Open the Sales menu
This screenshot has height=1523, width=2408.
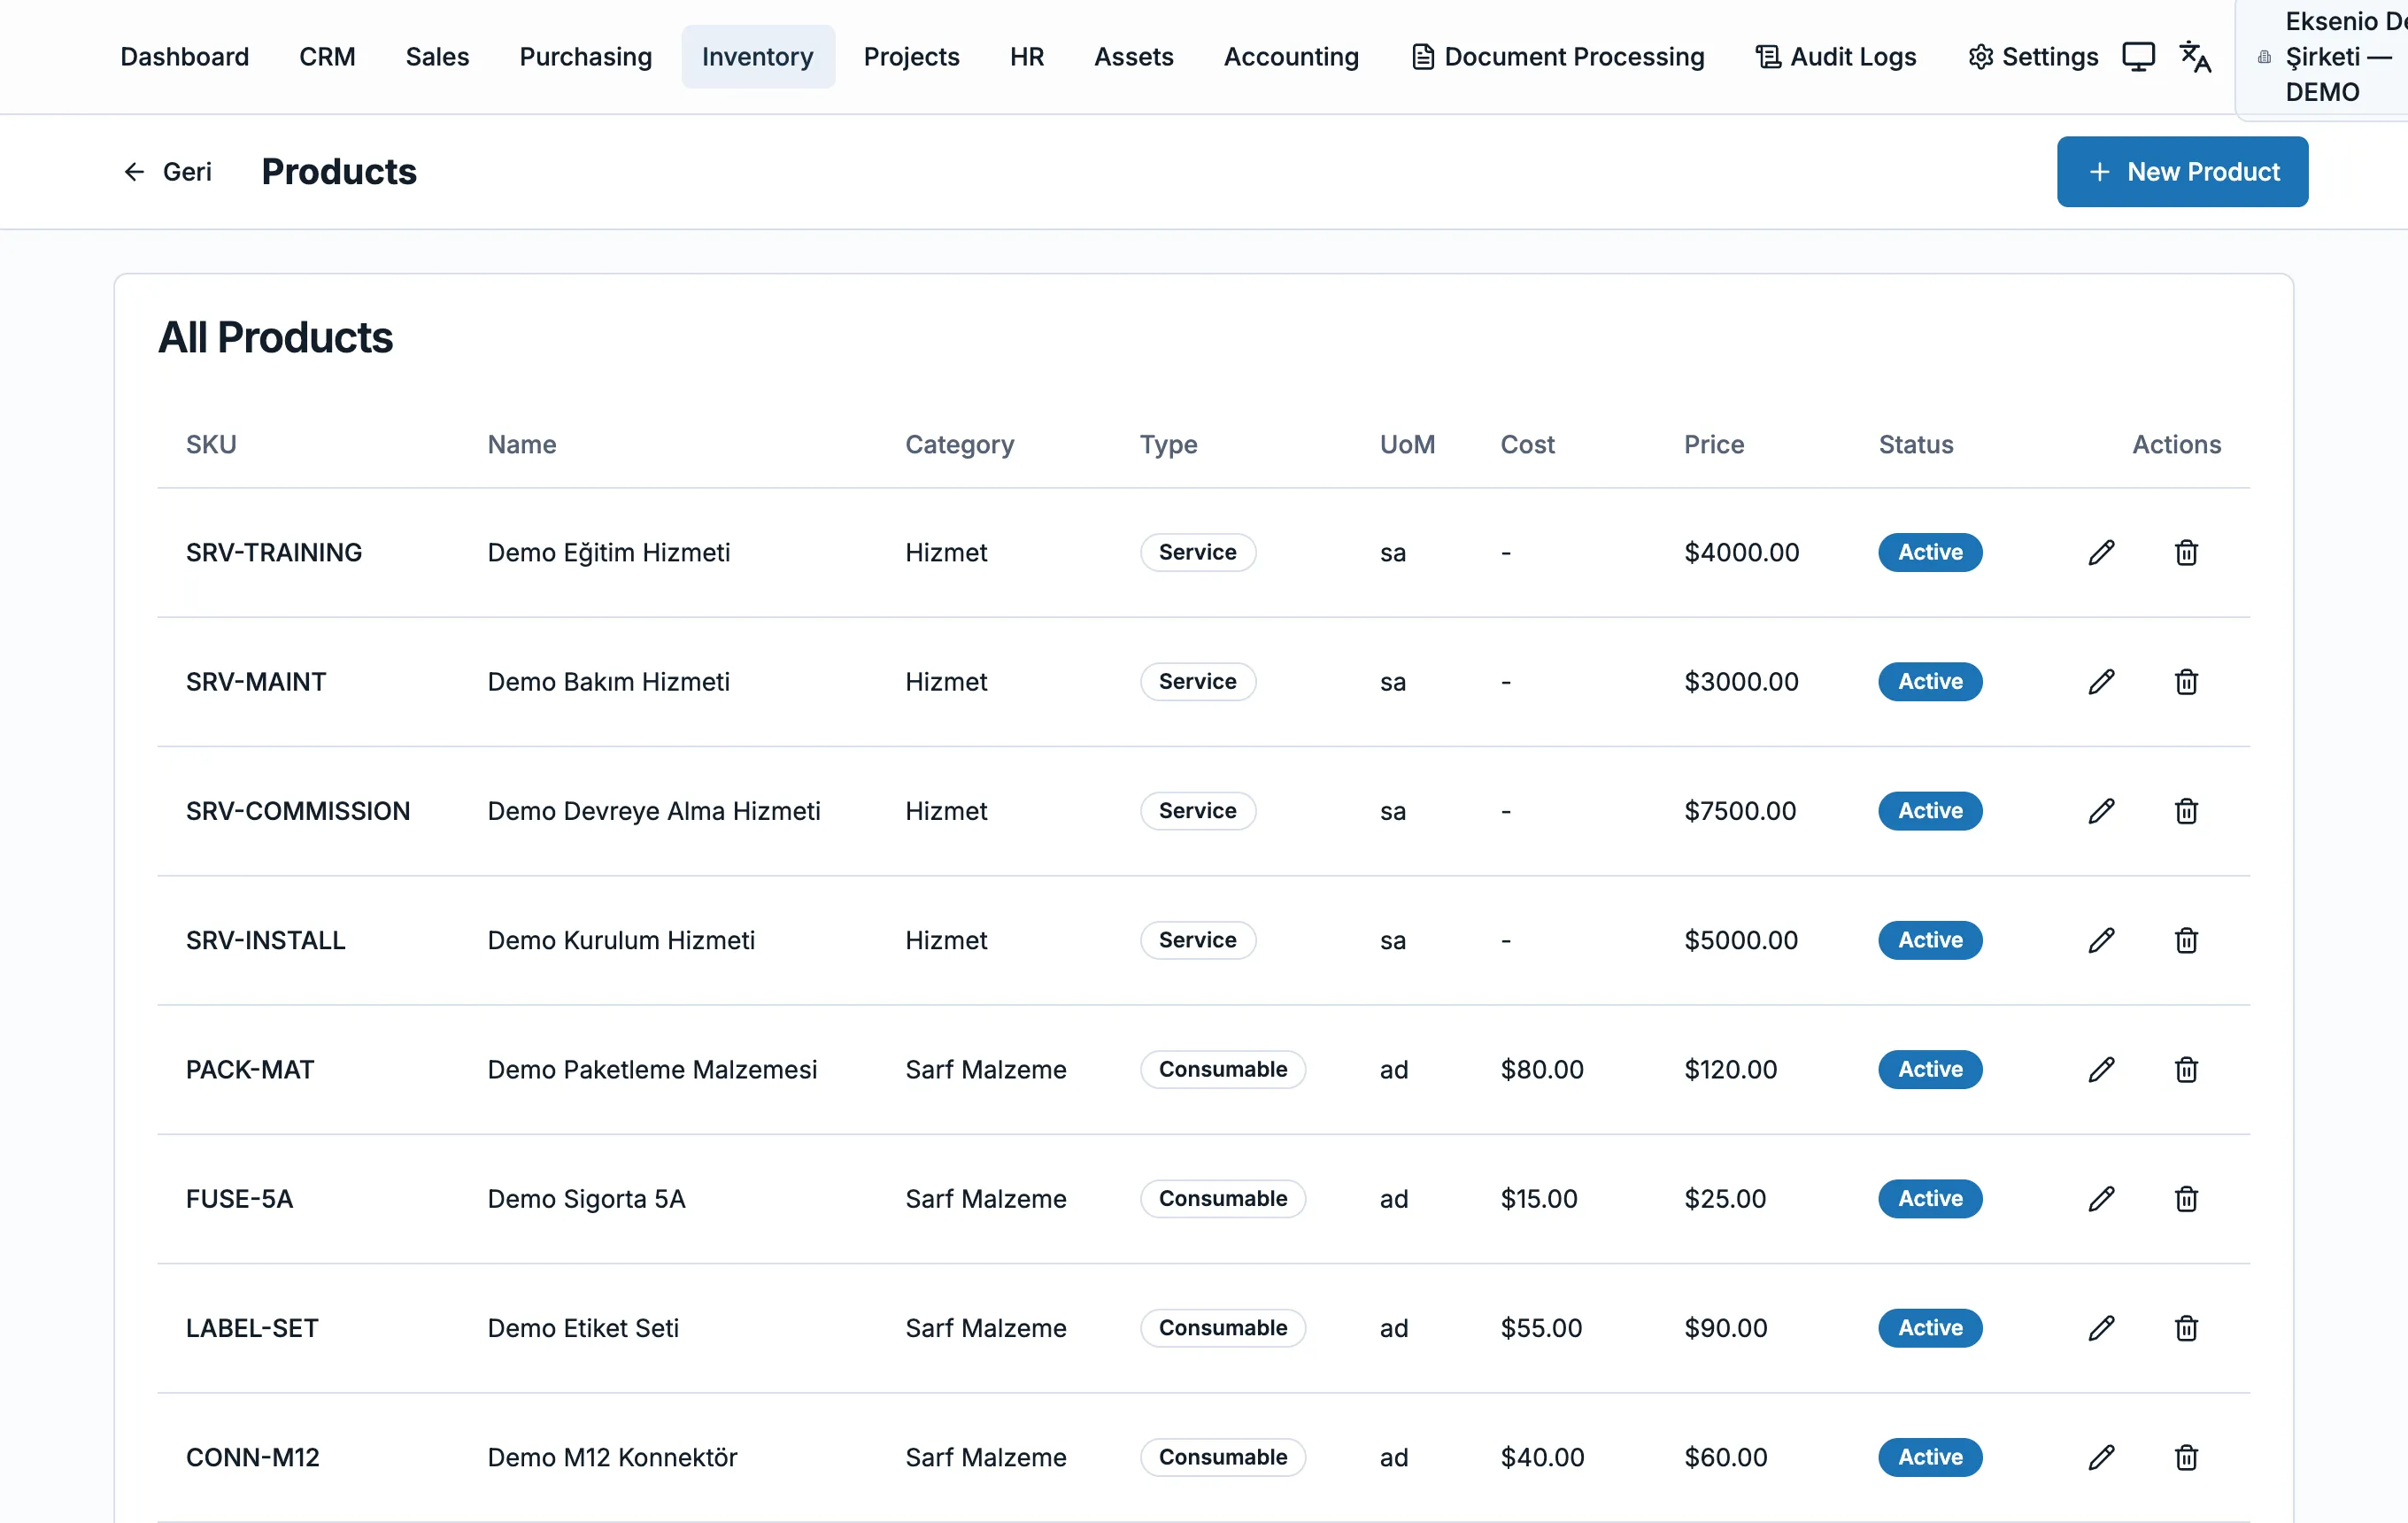tap(437, 57)
